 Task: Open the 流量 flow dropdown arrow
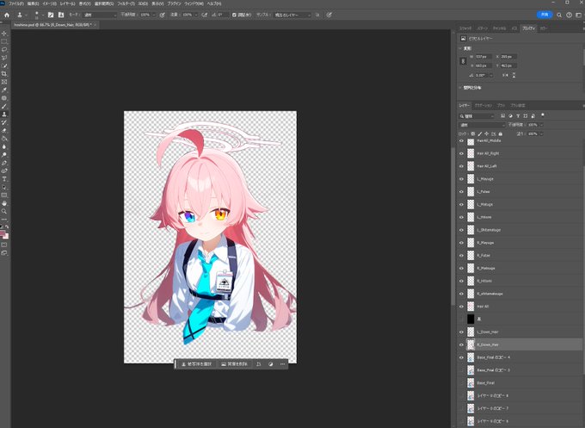(196, 15)
